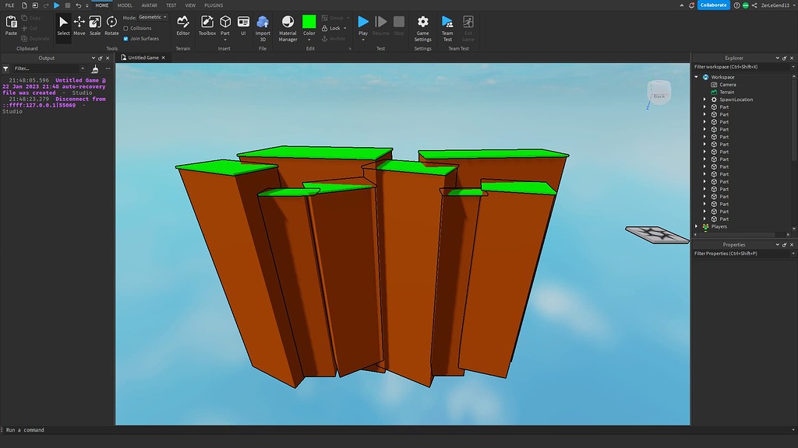Screen dimensions: 798x448
Task: Close the Untitled Game tab
Action: [x=164, y=58]
